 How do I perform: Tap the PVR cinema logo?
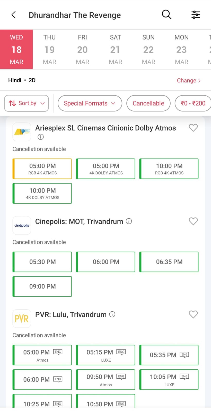pos(22,319)
